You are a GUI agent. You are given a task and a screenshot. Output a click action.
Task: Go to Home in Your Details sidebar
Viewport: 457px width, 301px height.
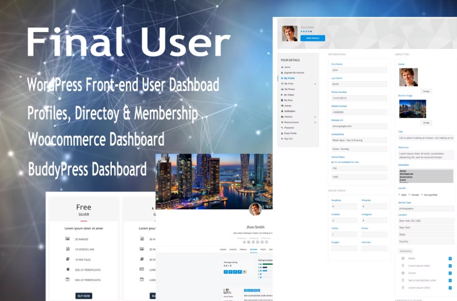coord(286,67)
